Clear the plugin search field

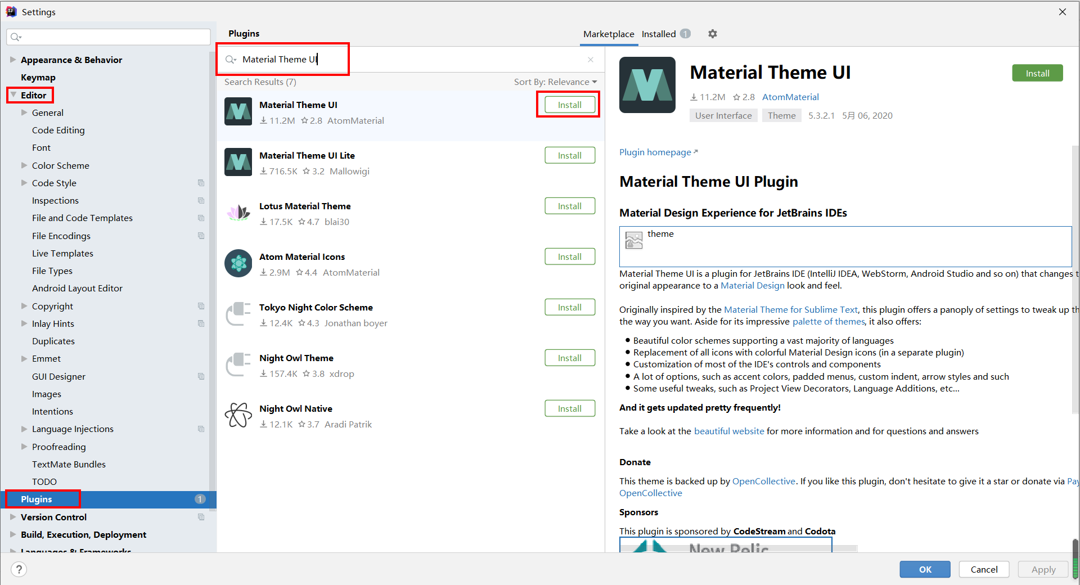point(591,60)
